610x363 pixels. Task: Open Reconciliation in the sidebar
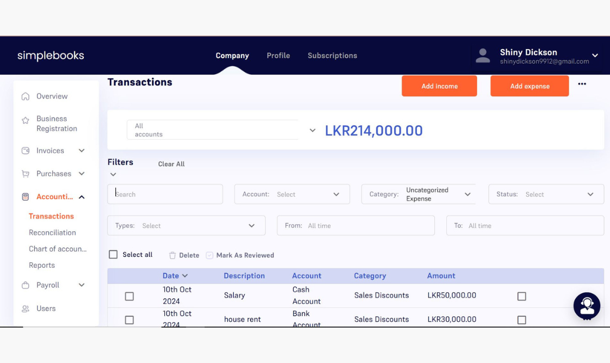52,232
